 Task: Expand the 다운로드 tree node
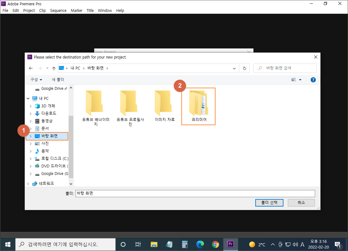pos(31,114)
